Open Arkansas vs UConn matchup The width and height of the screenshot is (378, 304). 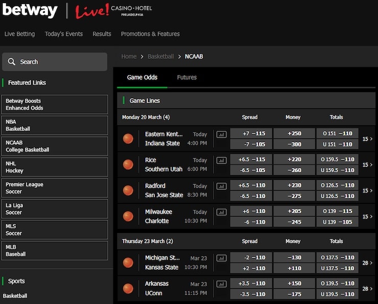tap(157, 288)
